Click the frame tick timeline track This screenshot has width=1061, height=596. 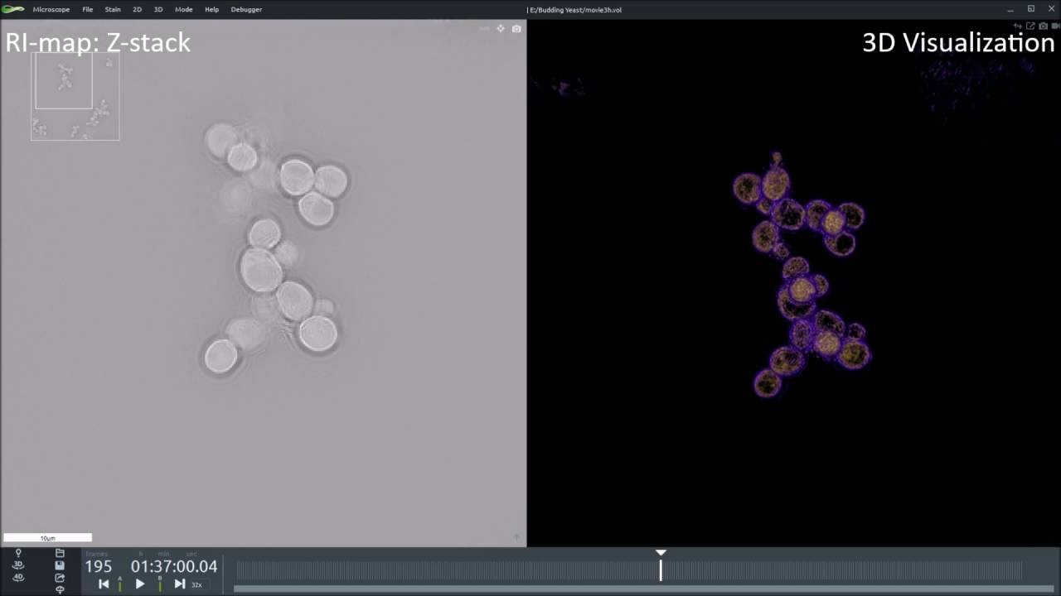pyautogui.click(x=629, y=570)
